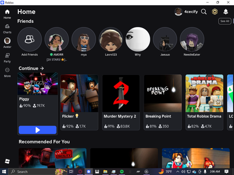Click the Roblox taskbar icon
The width and height of the screenshot is (234, 175).
pyautogui.click(x=88, y=172)
